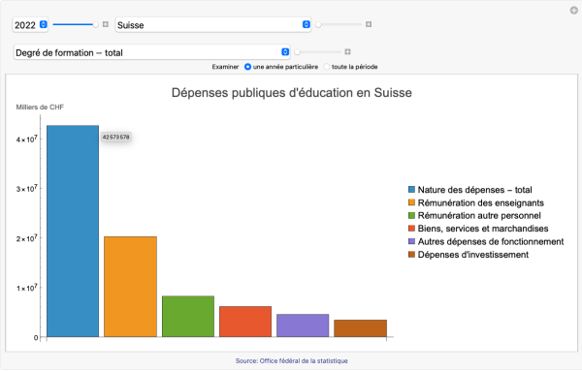Click the plus icon at top-right corner
This screenshot has height=371, width=582.
pos(574,11)
